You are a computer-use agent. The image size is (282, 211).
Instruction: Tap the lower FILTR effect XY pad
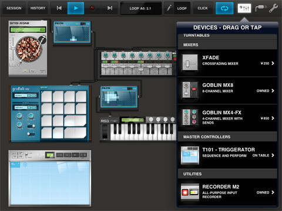coord(119,98)
